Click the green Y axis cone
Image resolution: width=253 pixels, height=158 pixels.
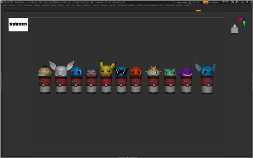[x=244, y=23]
